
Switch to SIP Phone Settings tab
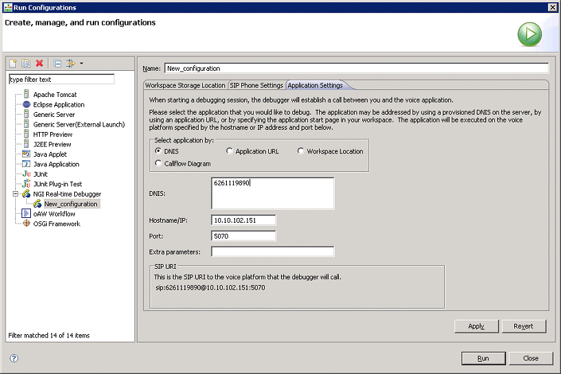click(256, 85)
